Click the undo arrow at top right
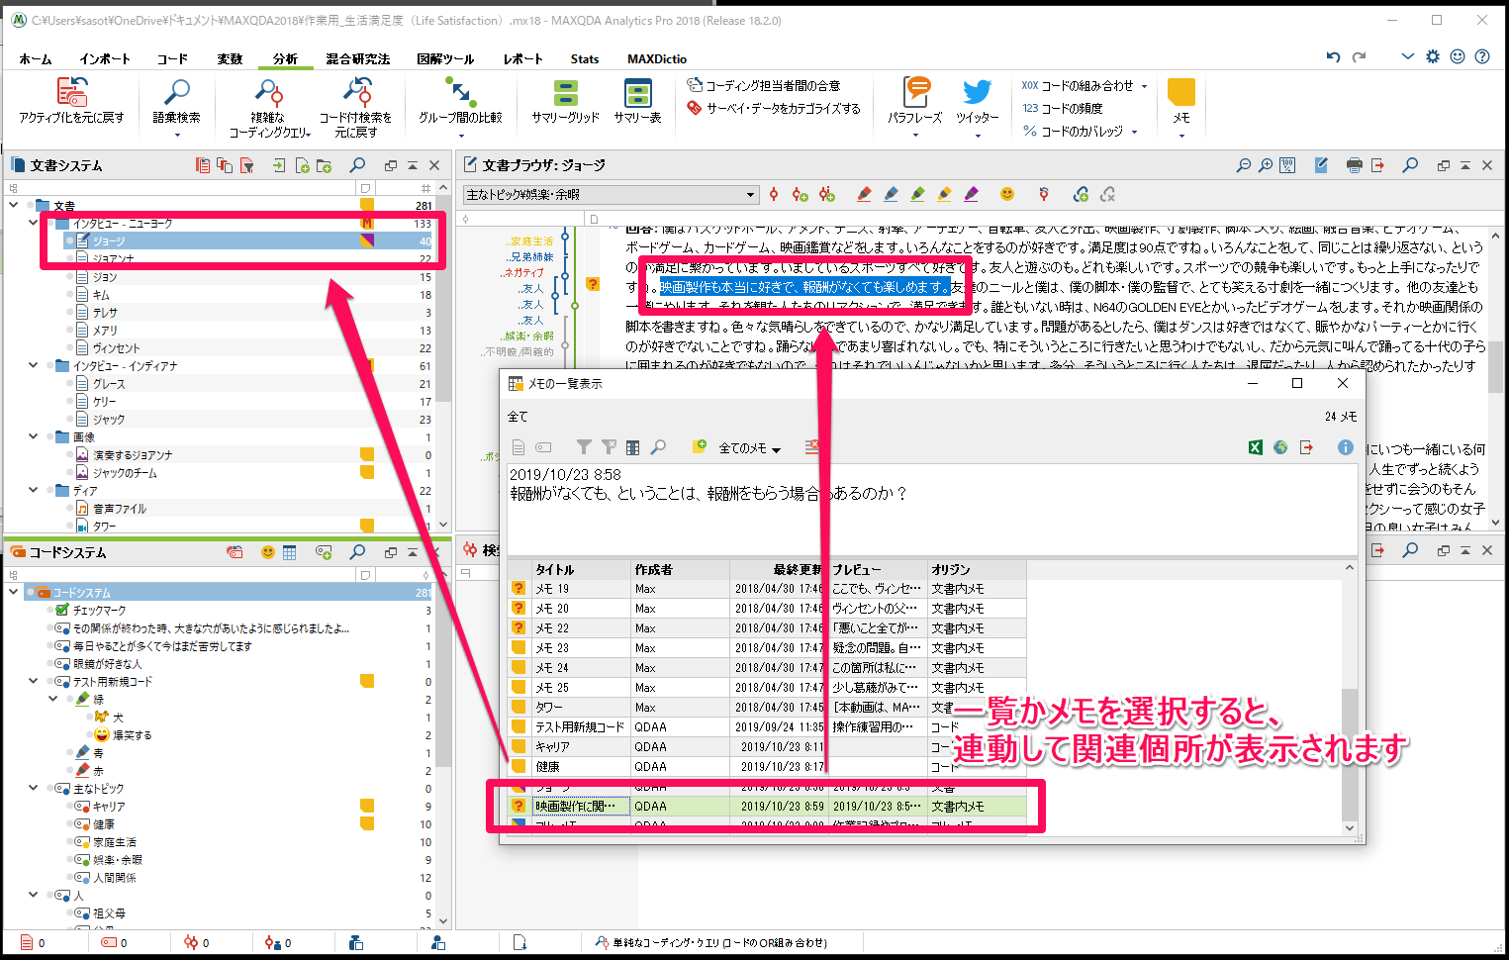1509x960 pixels. [1334, 57]
